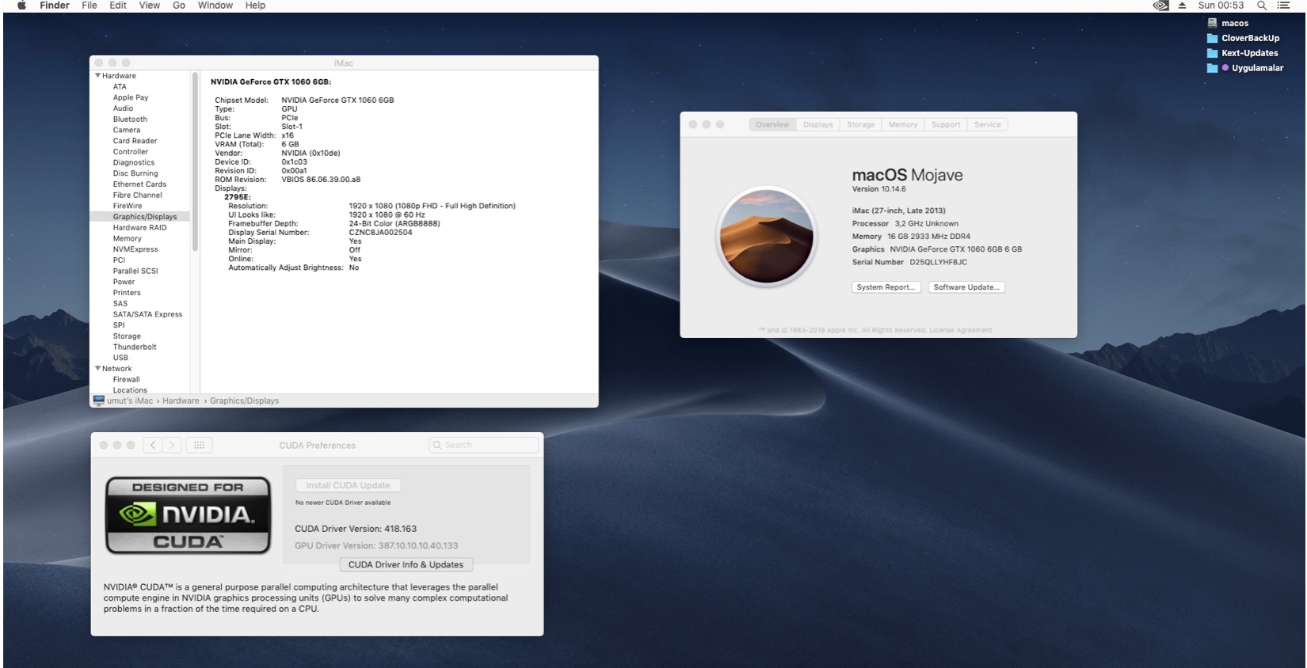
Task: Open Spotlight search magnifier icon
Action: click(x=1262, y=6)
